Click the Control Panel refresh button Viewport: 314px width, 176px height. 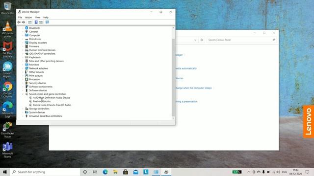(x=202, y=40)
